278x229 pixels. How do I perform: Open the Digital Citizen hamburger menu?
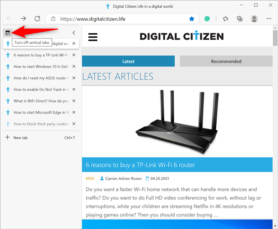(93, 37)
